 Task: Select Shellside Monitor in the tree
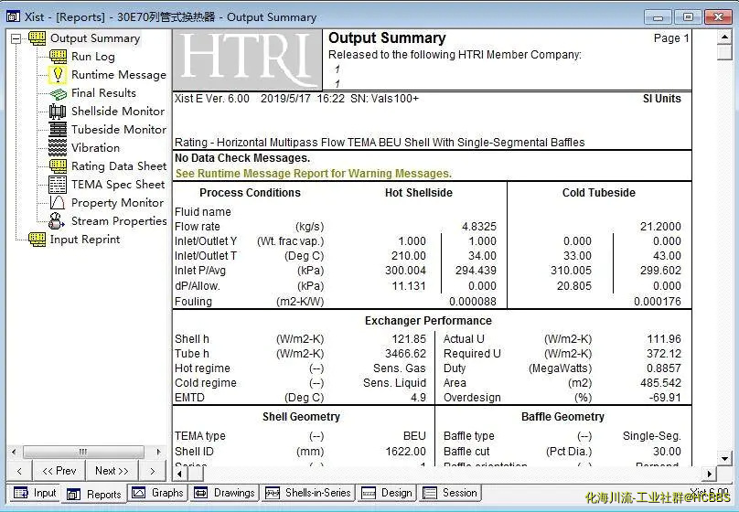click(x=118, y=112)
